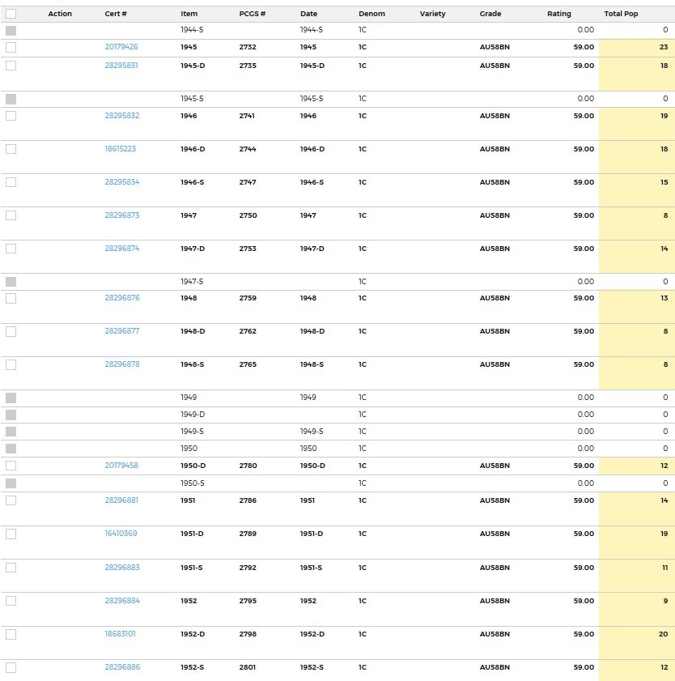Tick the select-all checkbox in header
The image size is (675, 681).
pyautogui.click(x=11, y=14)
